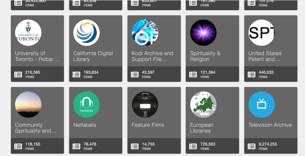Open the Feature Films collection title
The image size is (305, 156).
[x=148, y=125]
